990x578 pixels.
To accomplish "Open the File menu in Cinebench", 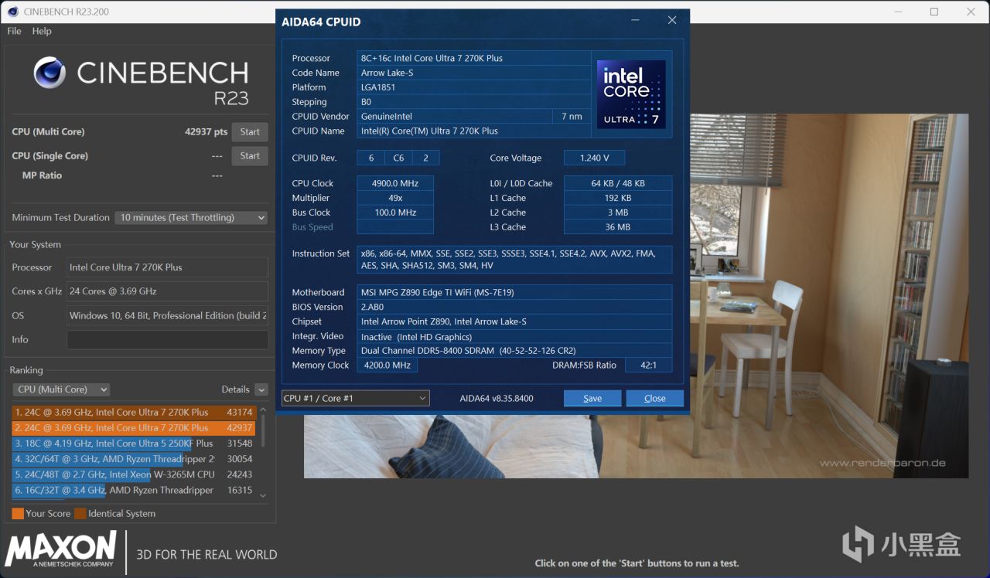I will coord(14,31).
